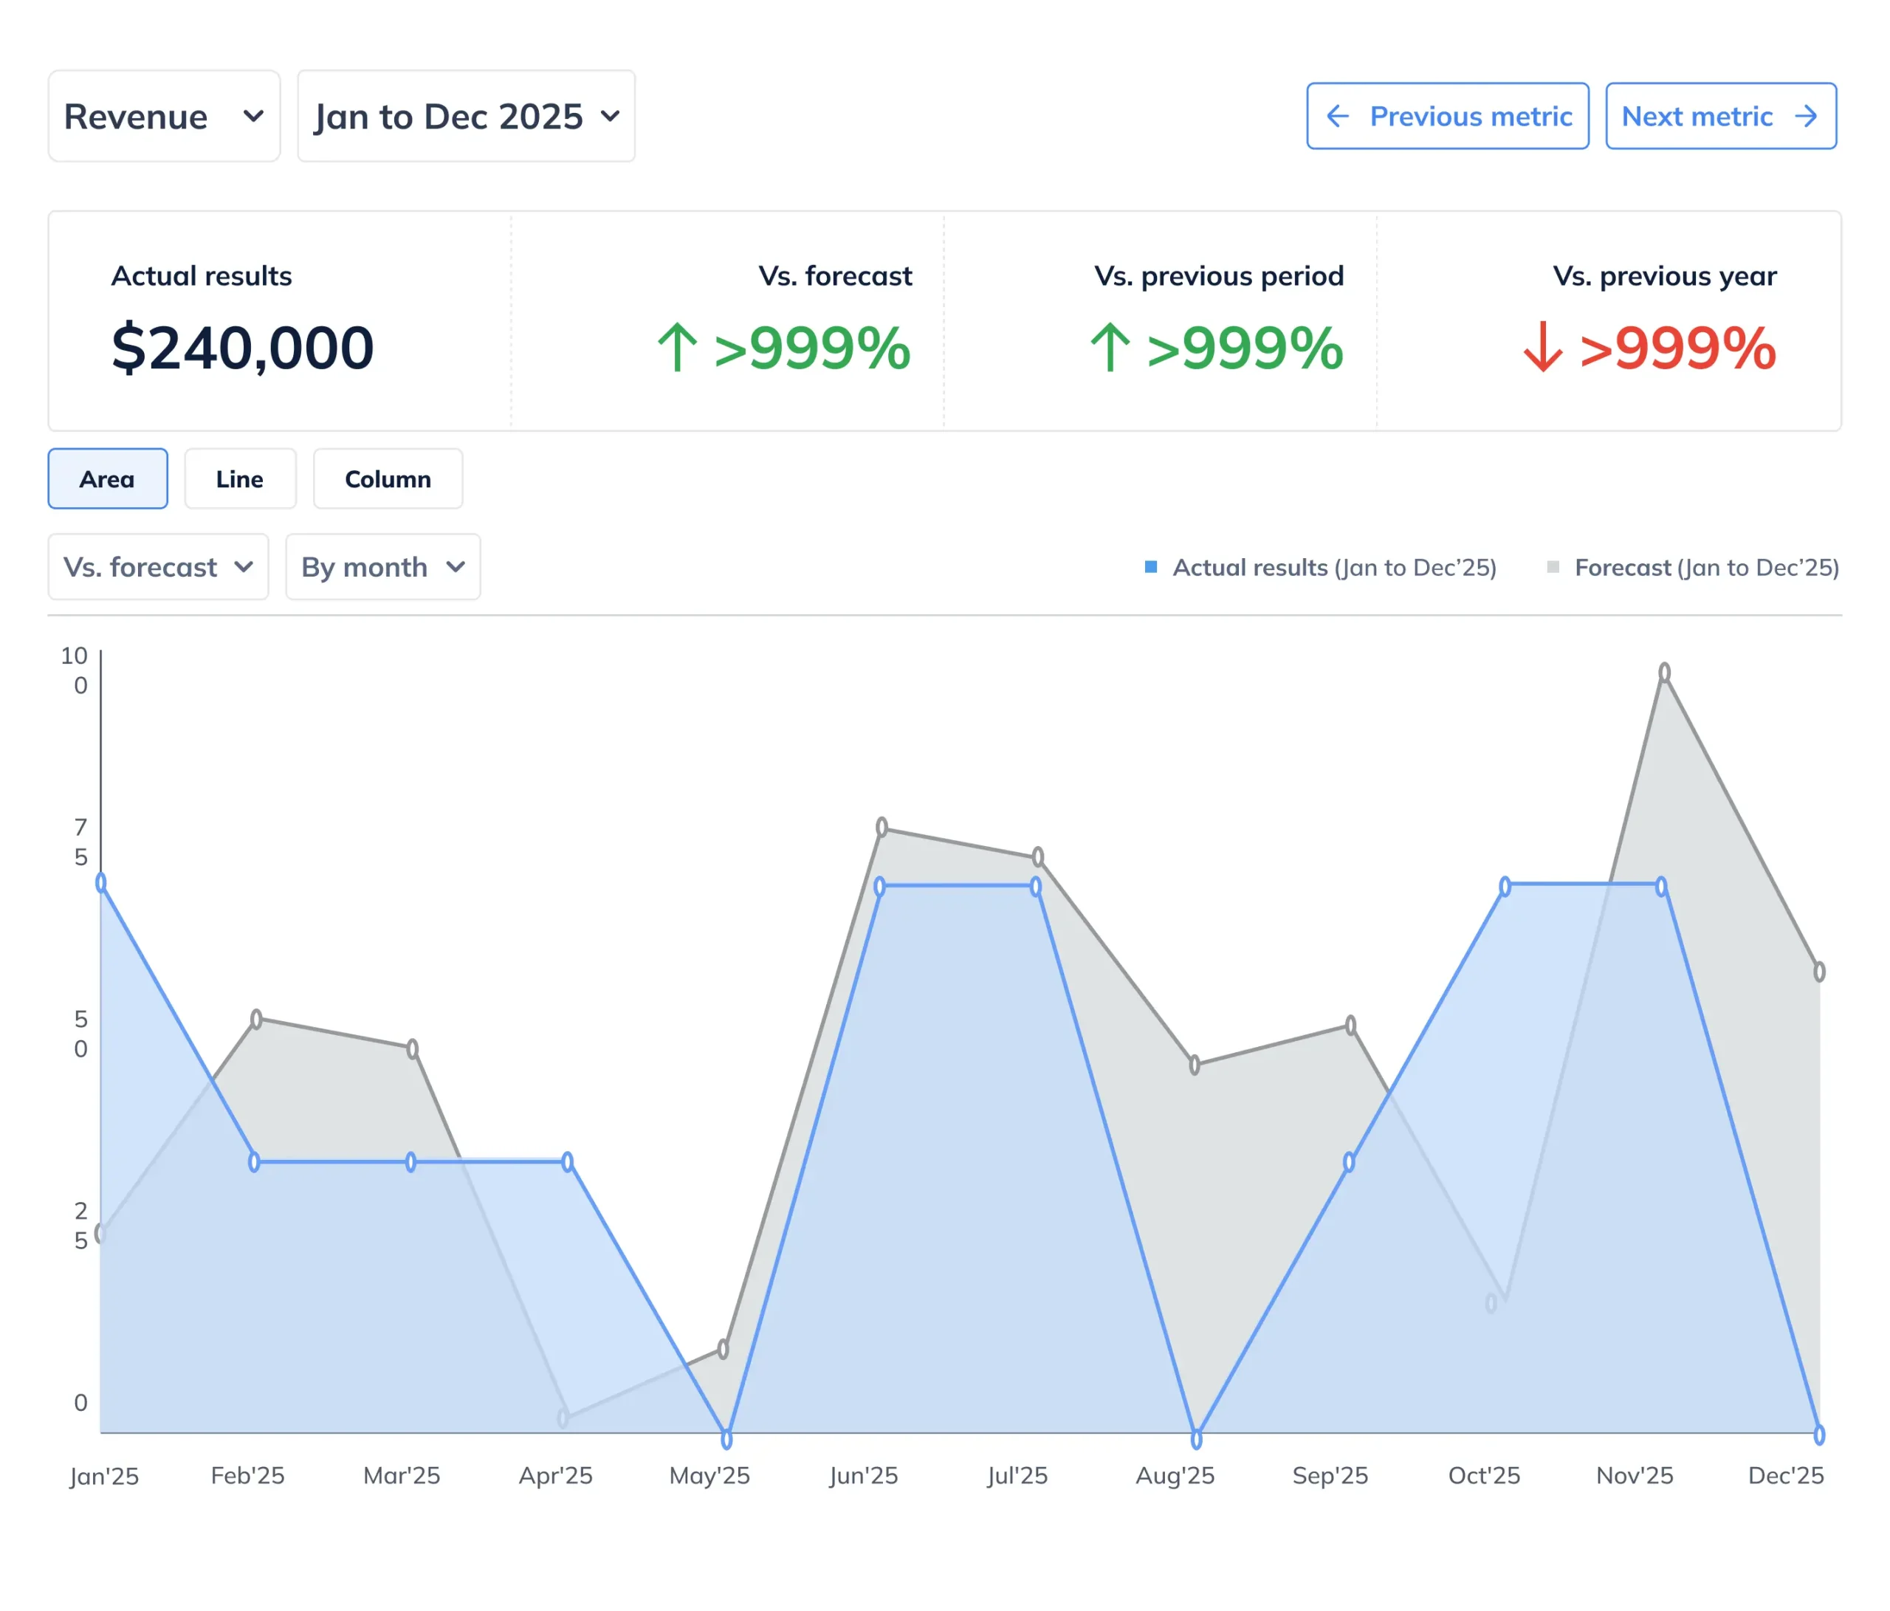
Task: Select the Jun'25 forecast data point
Action: [x=882, y=828]
